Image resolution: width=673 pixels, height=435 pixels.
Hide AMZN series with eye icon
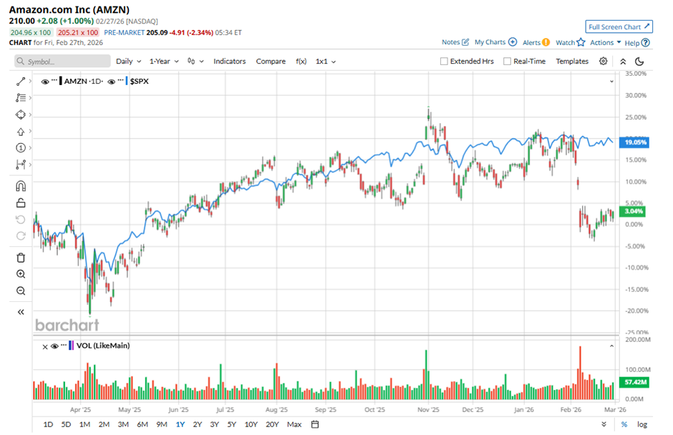(x=44, y=82)
